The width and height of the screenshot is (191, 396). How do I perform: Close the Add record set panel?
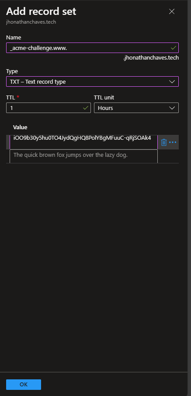(172, 11)
